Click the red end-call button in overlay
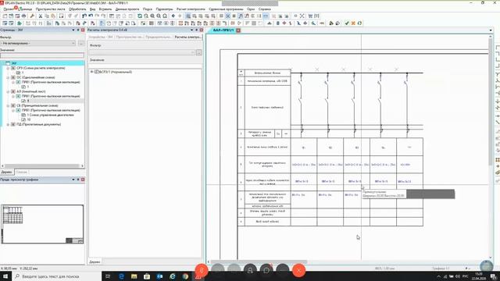 click(x=298, y=271)
